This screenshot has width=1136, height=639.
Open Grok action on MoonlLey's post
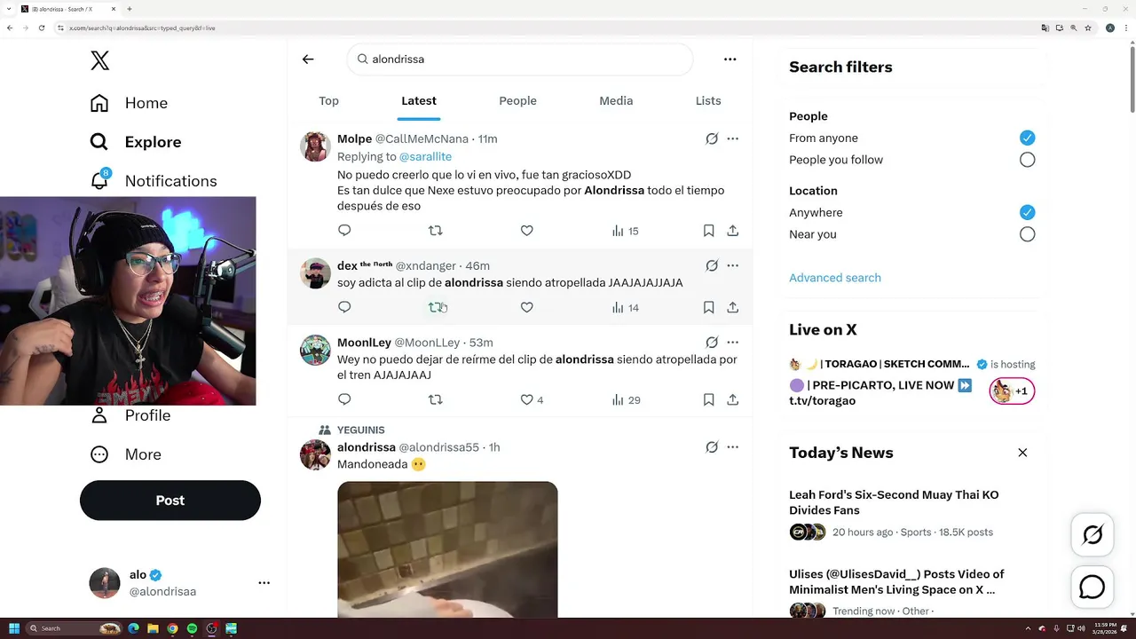click(712, 343)
